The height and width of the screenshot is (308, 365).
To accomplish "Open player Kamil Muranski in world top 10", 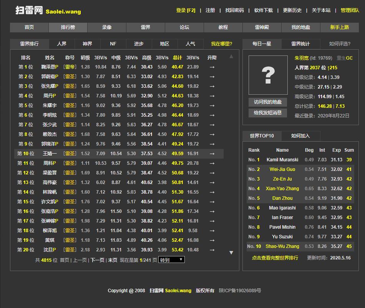I will pos(282,160).
